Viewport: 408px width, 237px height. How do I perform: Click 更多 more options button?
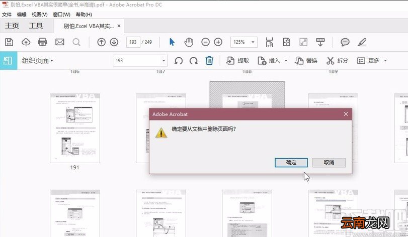[x=368, y=61]
